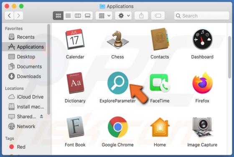Select the Home app icon
This screenshot has height=157, width=234.
tap(160, 127)
